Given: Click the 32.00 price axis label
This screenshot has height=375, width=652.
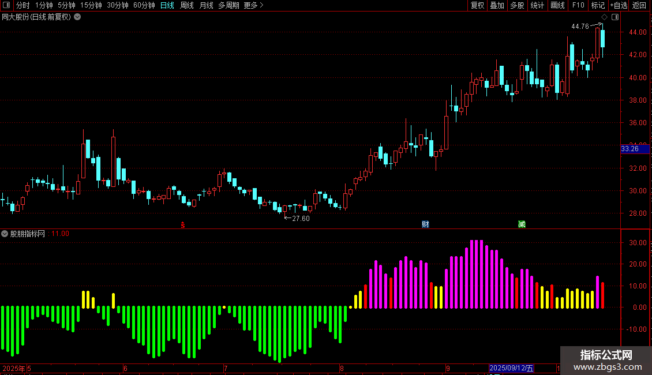Looking at the screenshot, I should coord(638,168).
